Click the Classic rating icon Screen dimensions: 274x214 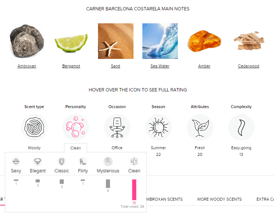click(x=61, y=161)
